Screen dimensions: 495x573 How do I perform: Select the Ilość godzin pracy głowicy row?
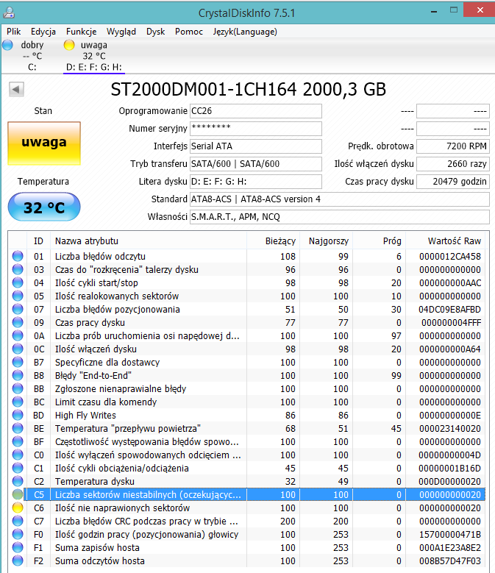click(249, 534)
